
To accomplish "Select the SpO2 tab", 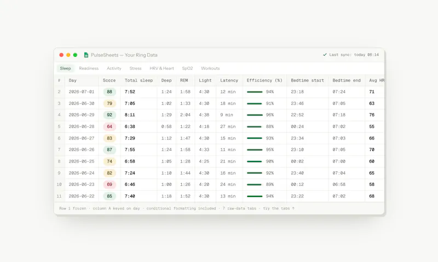I will 187,68.
